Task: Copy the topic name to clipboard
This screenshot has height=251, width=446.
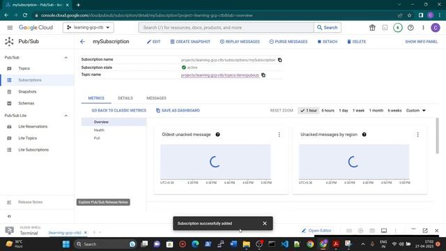Action: coord(263,75)
